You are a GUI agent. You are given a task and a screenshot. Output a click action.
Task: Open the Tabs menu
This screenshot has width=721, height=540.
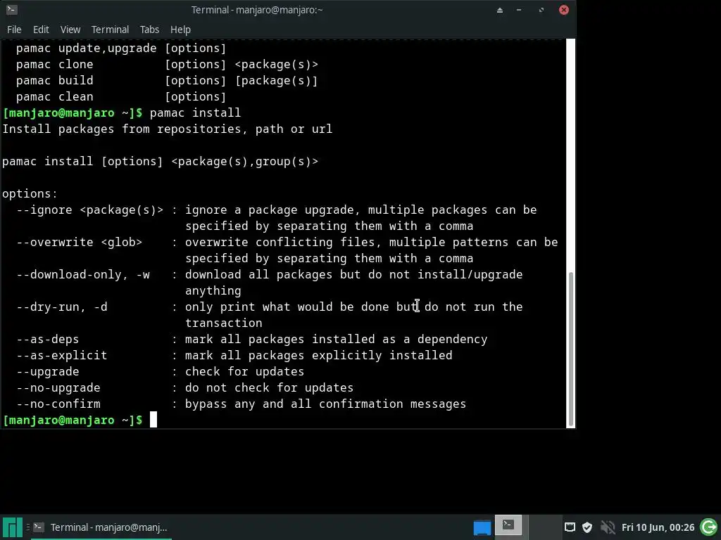(149, 30)
